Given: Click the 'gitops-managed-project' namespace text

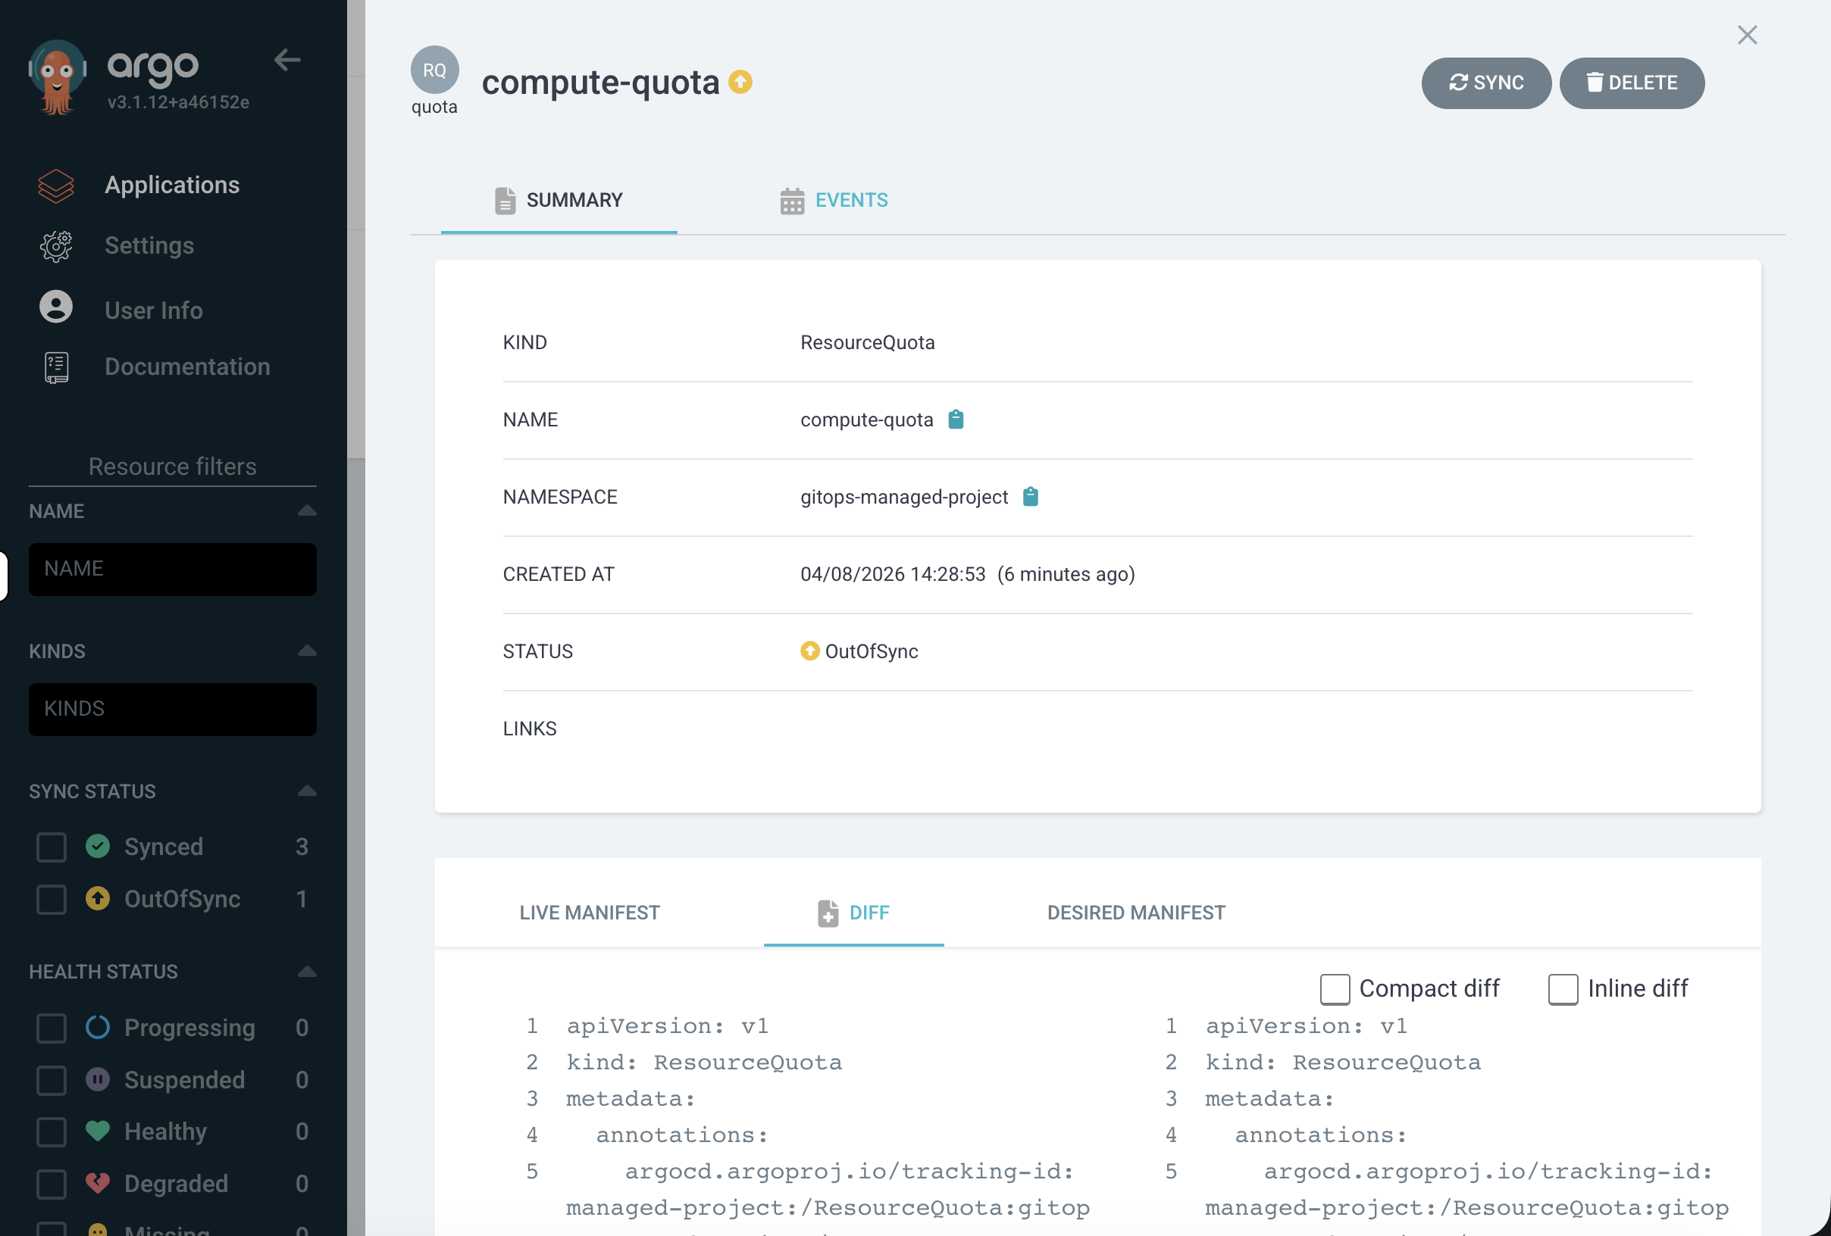Looking at the screenshot, I should (x=904, y=497).
